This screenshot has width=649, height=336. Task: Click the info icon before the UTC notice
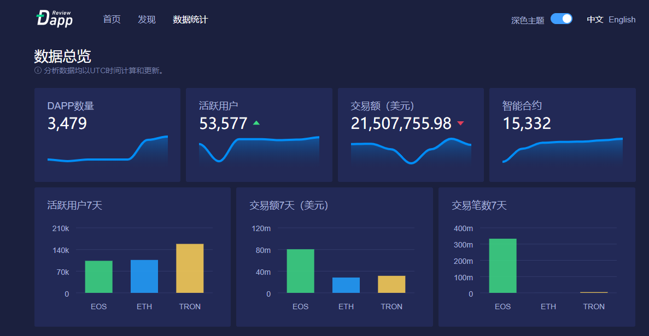pyautogui.click(x=38, y=70)
